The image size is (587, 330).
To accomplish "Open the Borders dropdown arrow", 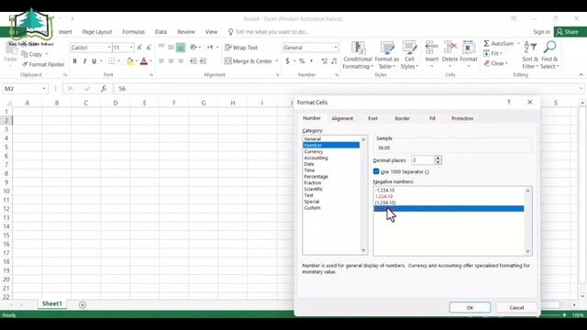I will (x=118, y=61).
